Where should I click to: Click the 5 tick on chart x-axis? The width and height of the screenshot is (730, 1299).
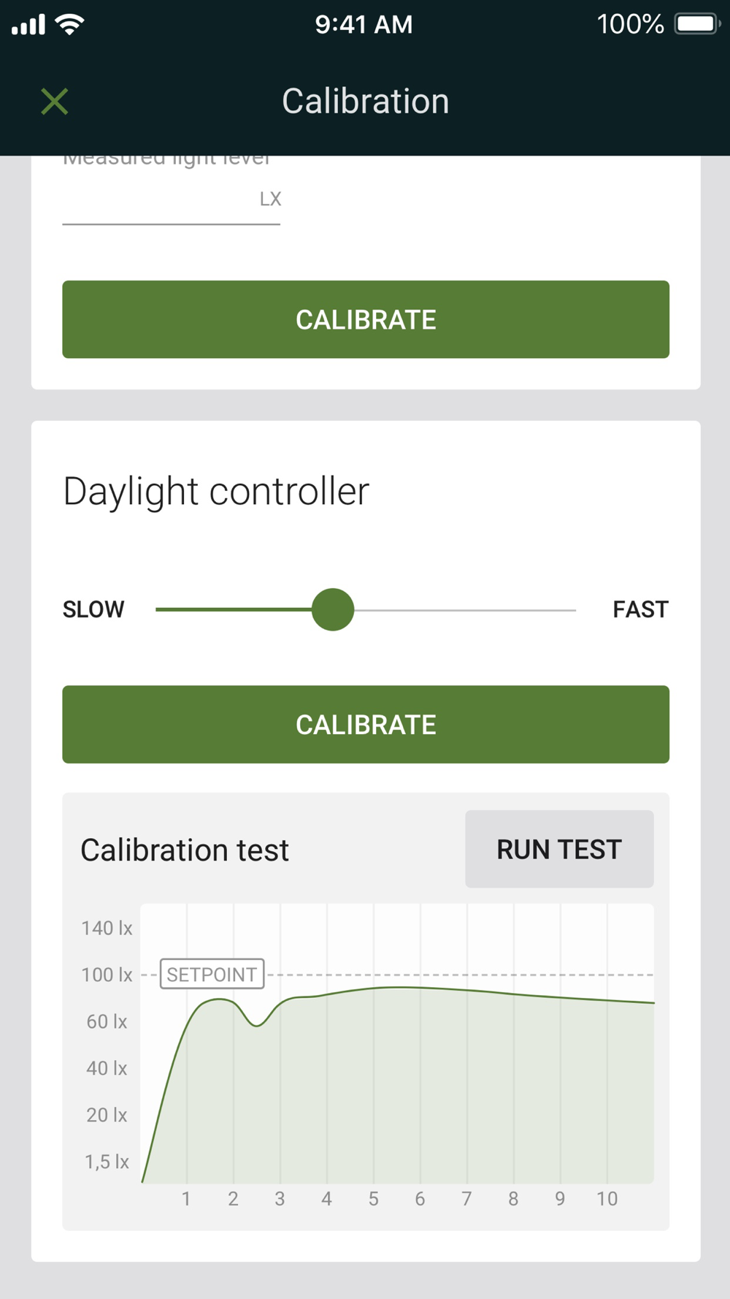click(x=373, y=1199)
